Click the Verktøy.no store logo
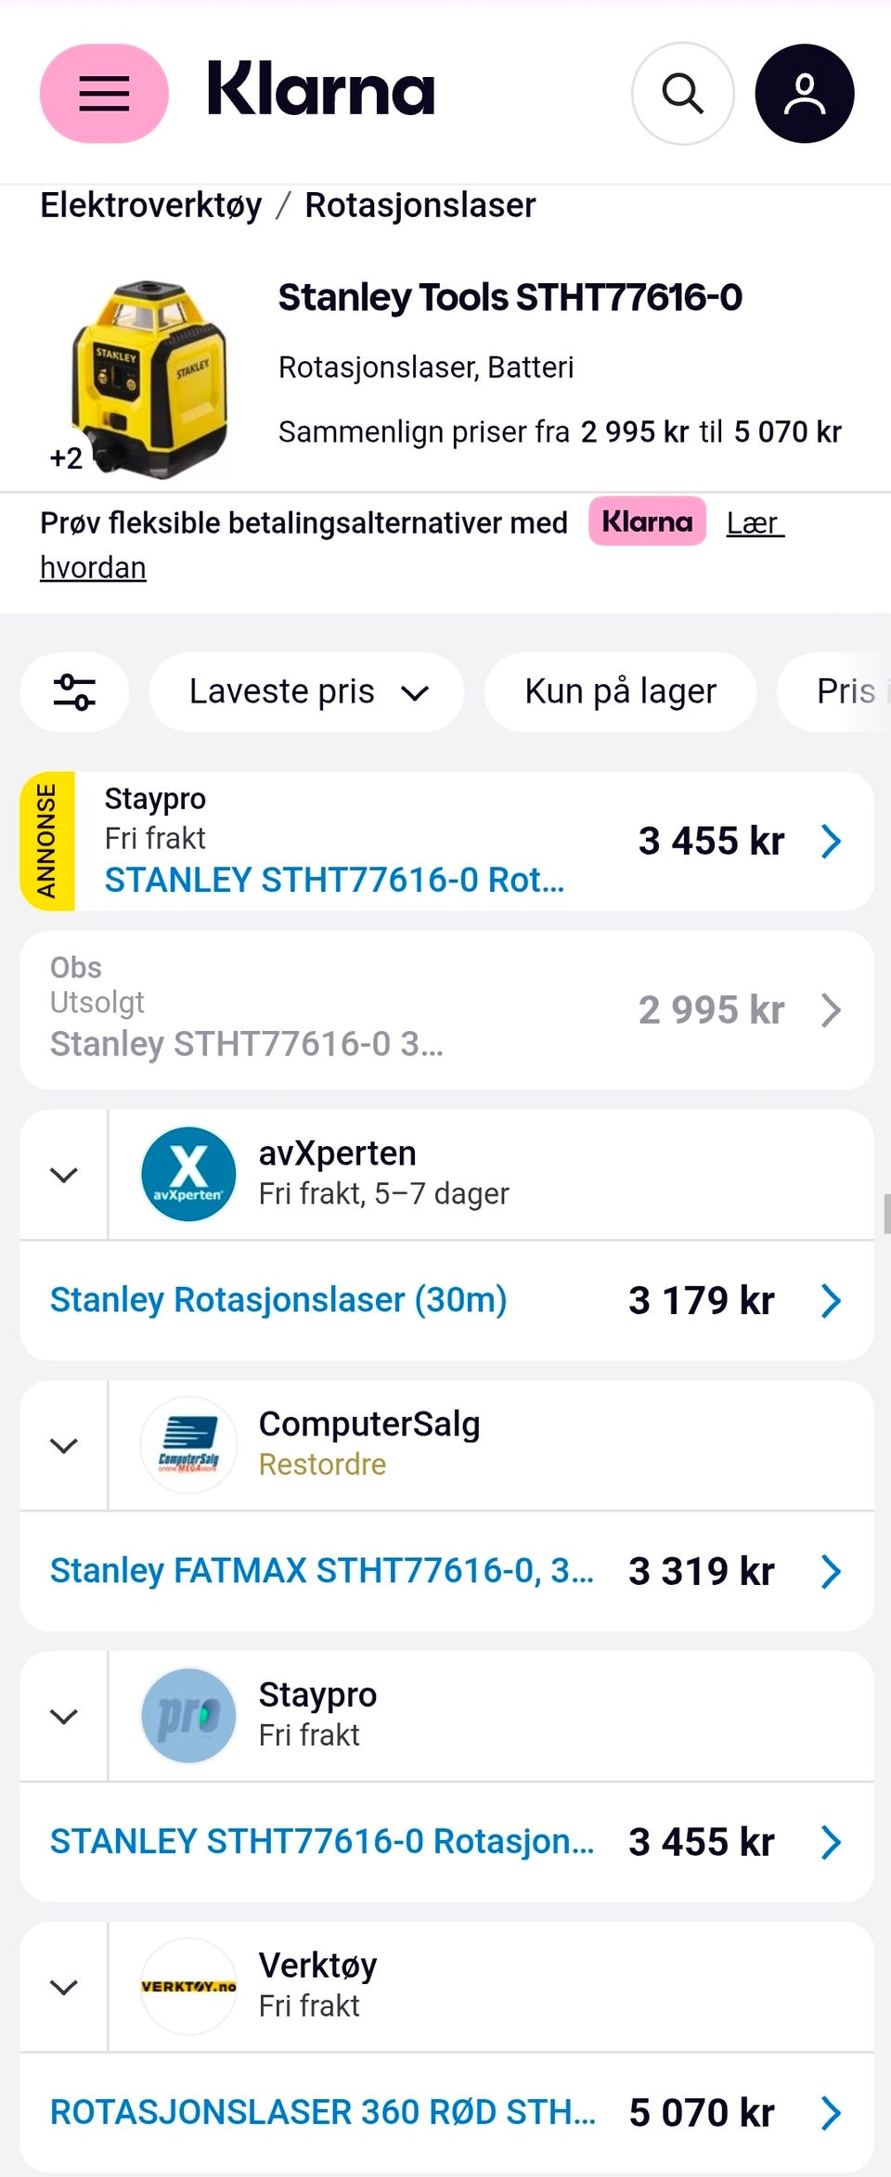This screenshot has height=2177, width=891. (x=188, y=1987)
